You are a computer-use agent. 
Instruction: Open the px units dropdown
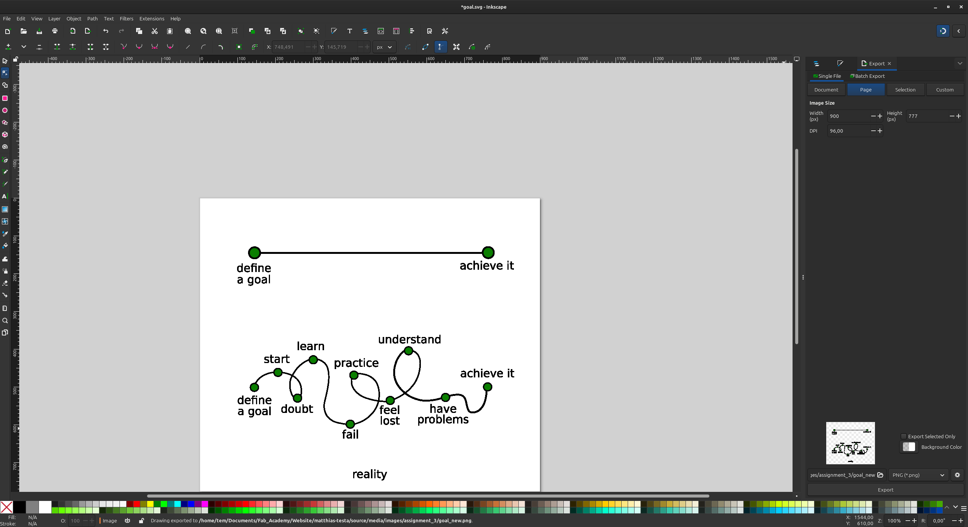tap(384, 47)
